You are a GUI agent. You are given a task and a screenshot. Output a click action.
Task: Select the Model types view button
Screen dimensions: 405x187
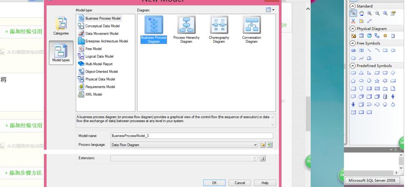[61, 53]
